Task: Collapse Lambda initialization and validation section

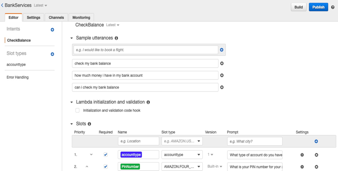Action: [71, 102]
